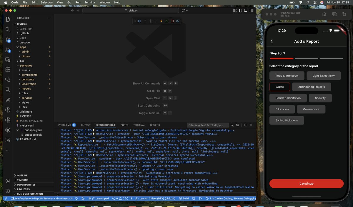The height and width of the screenshot is (207, 353).
Task: Click Launch Citizen(DEV) in status bar
Action: click(155, 198)
